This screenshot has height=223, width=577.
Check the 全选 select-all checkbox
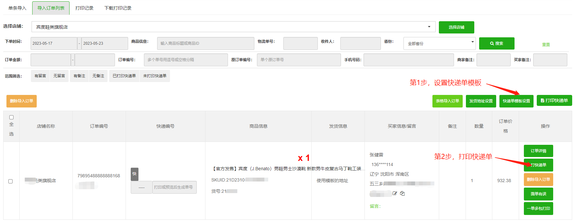coord(12,117)
